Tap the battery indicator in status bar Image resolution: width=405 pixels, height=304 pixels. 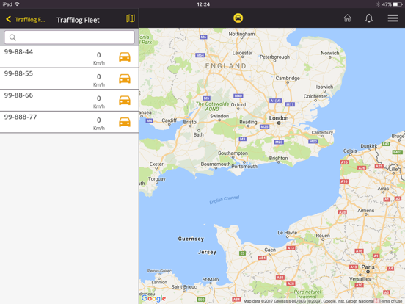(397, 4)
